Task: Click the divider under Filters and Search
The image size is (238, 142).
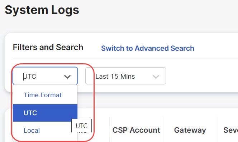Action: point(125,59)
